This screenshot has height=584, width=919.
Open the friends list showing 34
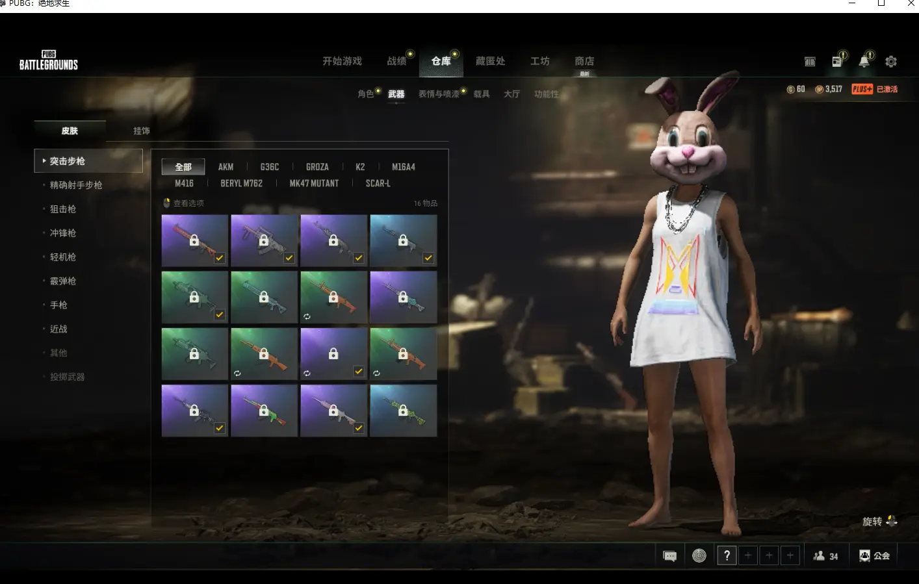(x=826, y=556)
